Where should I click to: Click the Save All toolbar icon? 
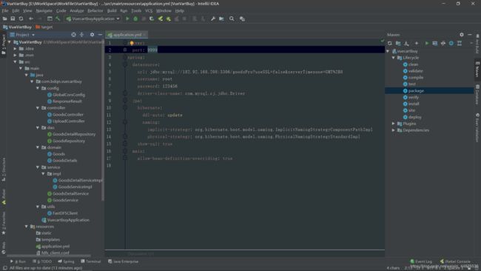tap(13, 19)
